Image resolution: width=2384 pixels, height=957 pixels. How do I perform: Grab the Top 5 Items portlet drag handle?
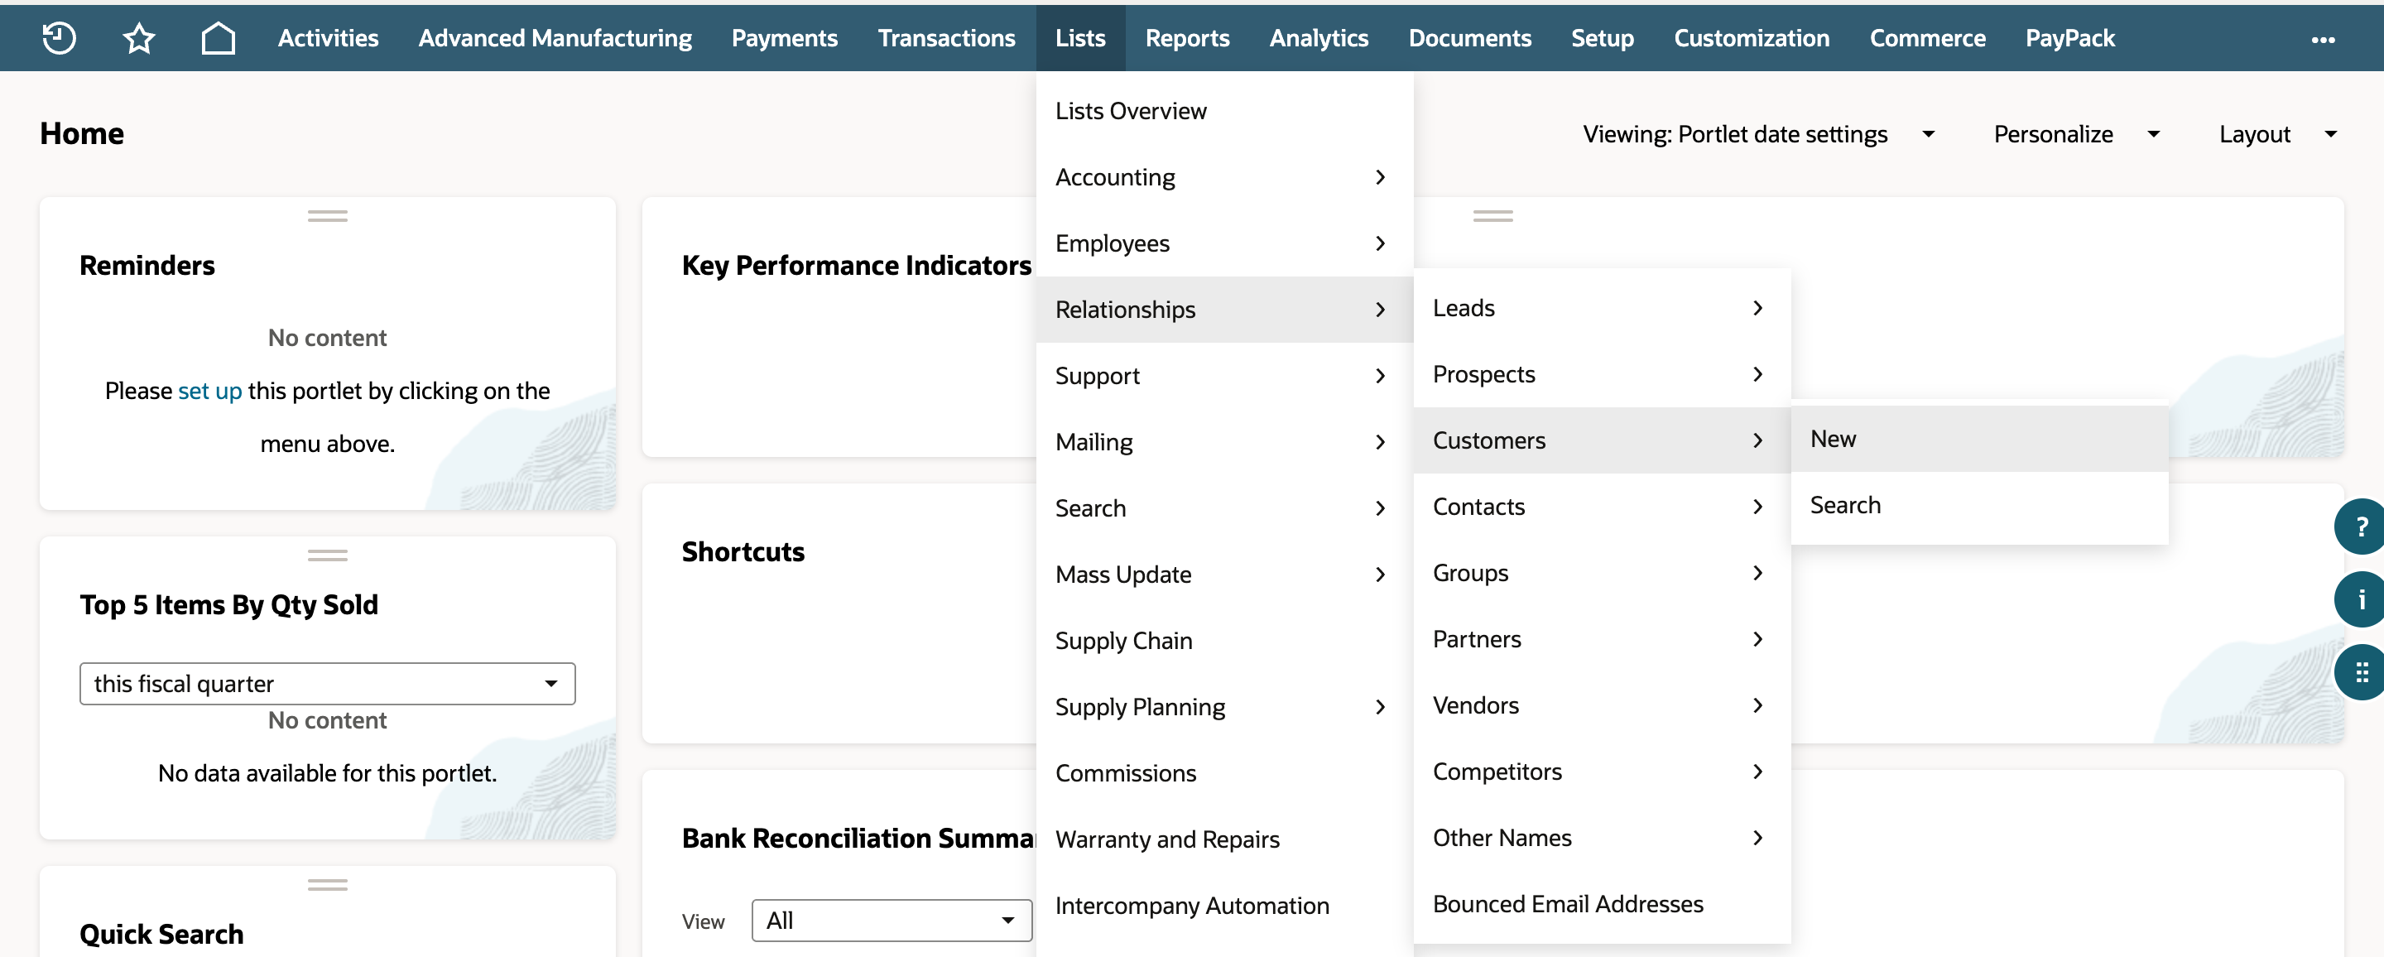328,555
